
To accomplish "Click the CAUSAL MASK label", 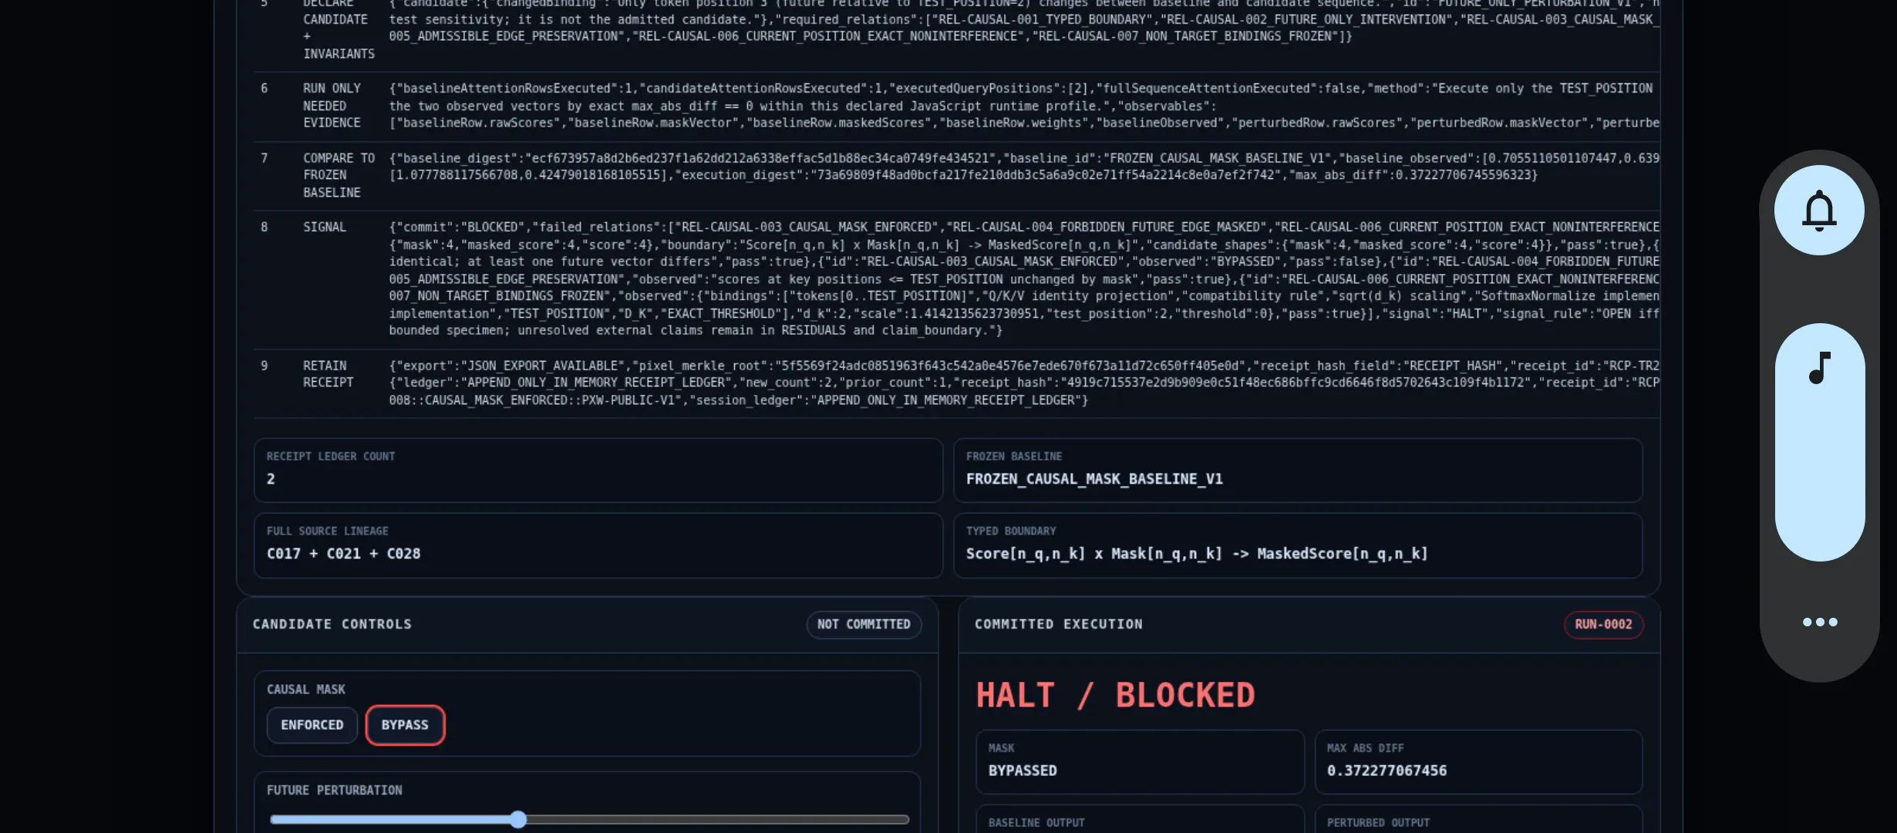I will (x=305, y=689).
